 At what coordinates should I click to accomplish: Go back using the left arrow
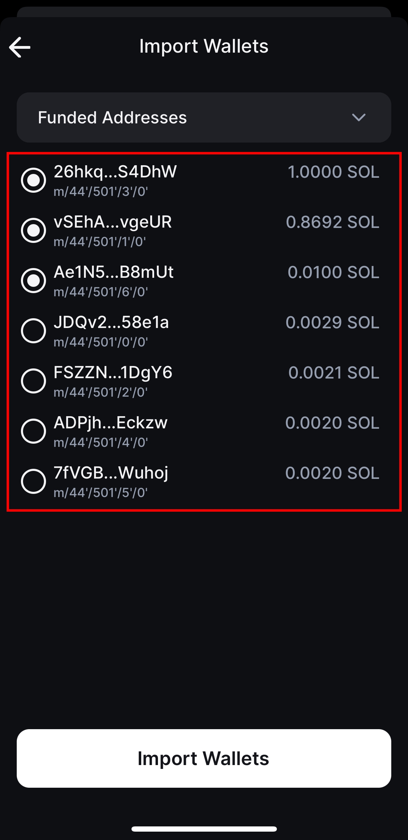[x=20, y=47]
